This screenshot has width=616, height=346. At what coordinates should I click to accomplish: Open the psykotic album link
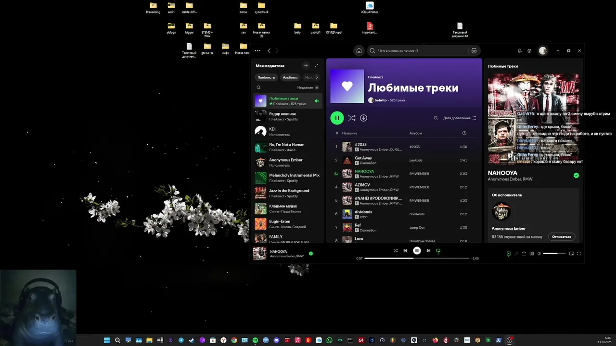tap(416, 160)
